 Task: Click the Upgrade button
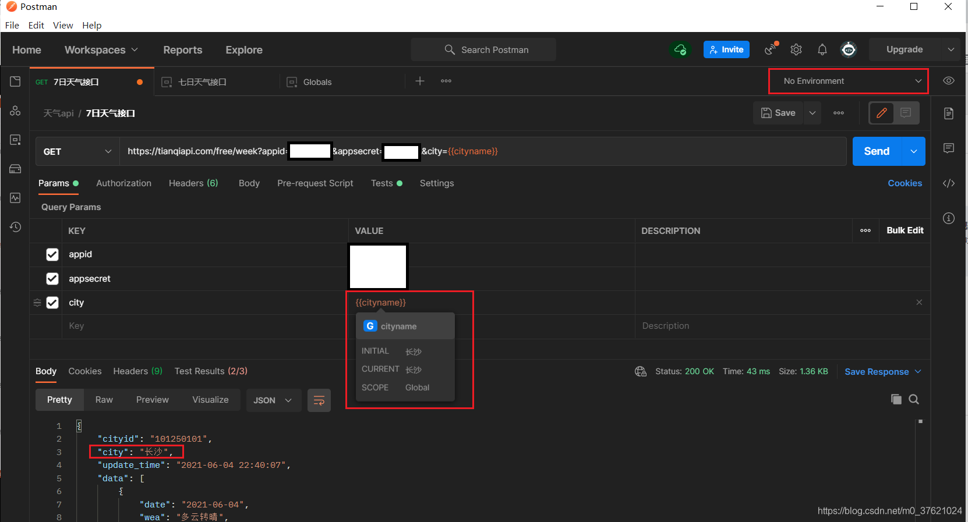pyautogui.click(x=905, y=49)
